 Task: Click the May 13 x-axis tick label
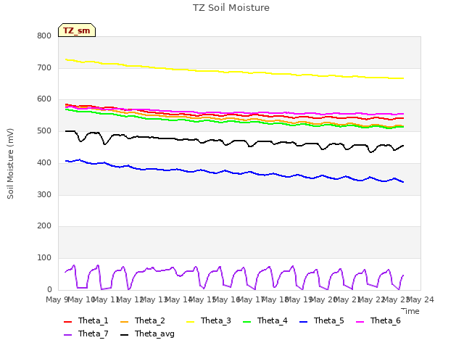154,299
